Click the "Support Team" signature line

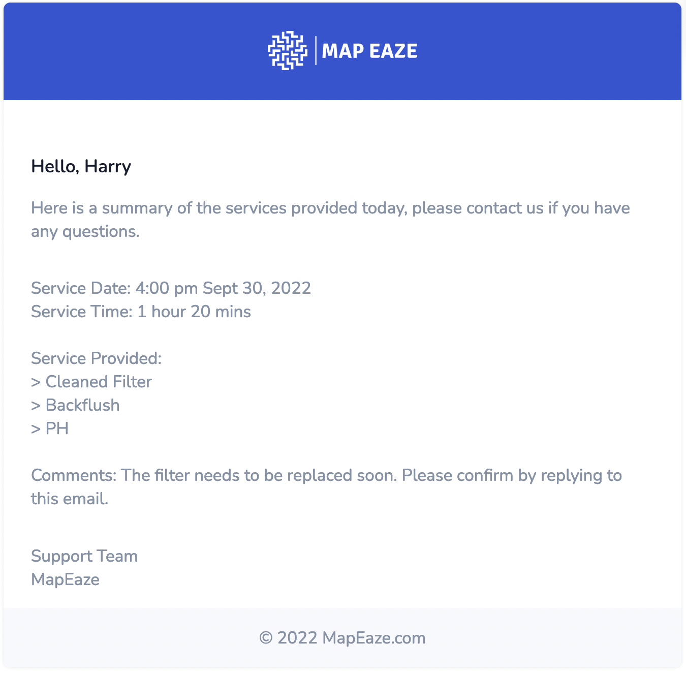(84, 556)
